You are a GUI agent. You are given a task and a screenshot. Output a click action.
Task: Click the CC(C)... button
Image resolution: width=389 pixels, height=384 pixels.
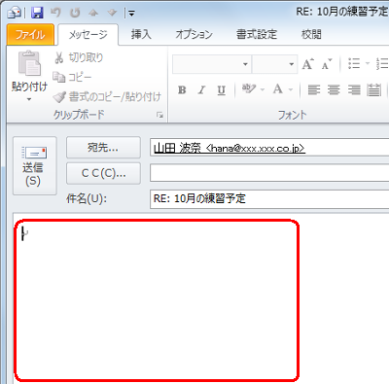(103, 173)
